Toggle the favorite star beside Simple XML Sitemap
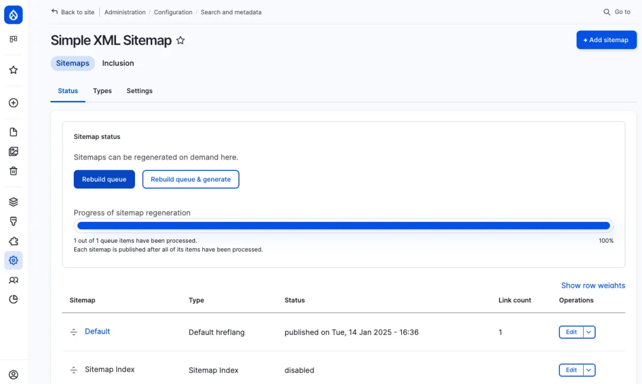The height and width of the screenshot is (384, 642). [x=180, y=40]
